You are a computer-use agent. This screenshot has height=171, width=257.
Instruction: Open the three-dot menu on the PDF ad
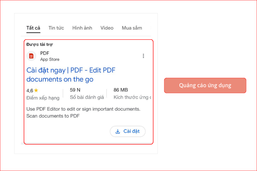click(143, 56)
